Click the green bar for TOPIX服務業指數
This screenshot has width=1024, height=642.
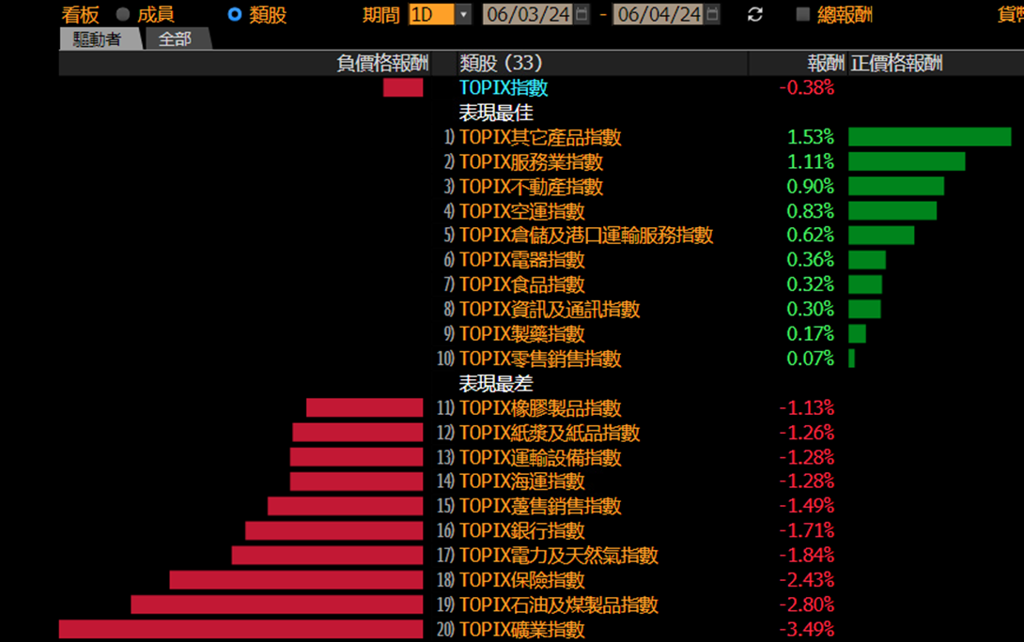click(907, 161)
